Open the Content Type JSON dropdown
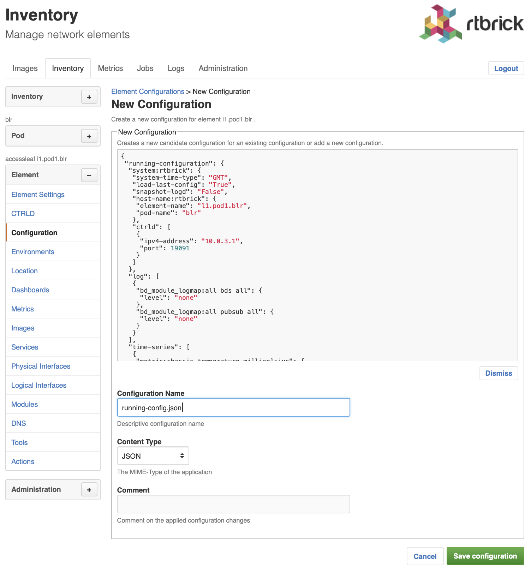 coord(153,456)
